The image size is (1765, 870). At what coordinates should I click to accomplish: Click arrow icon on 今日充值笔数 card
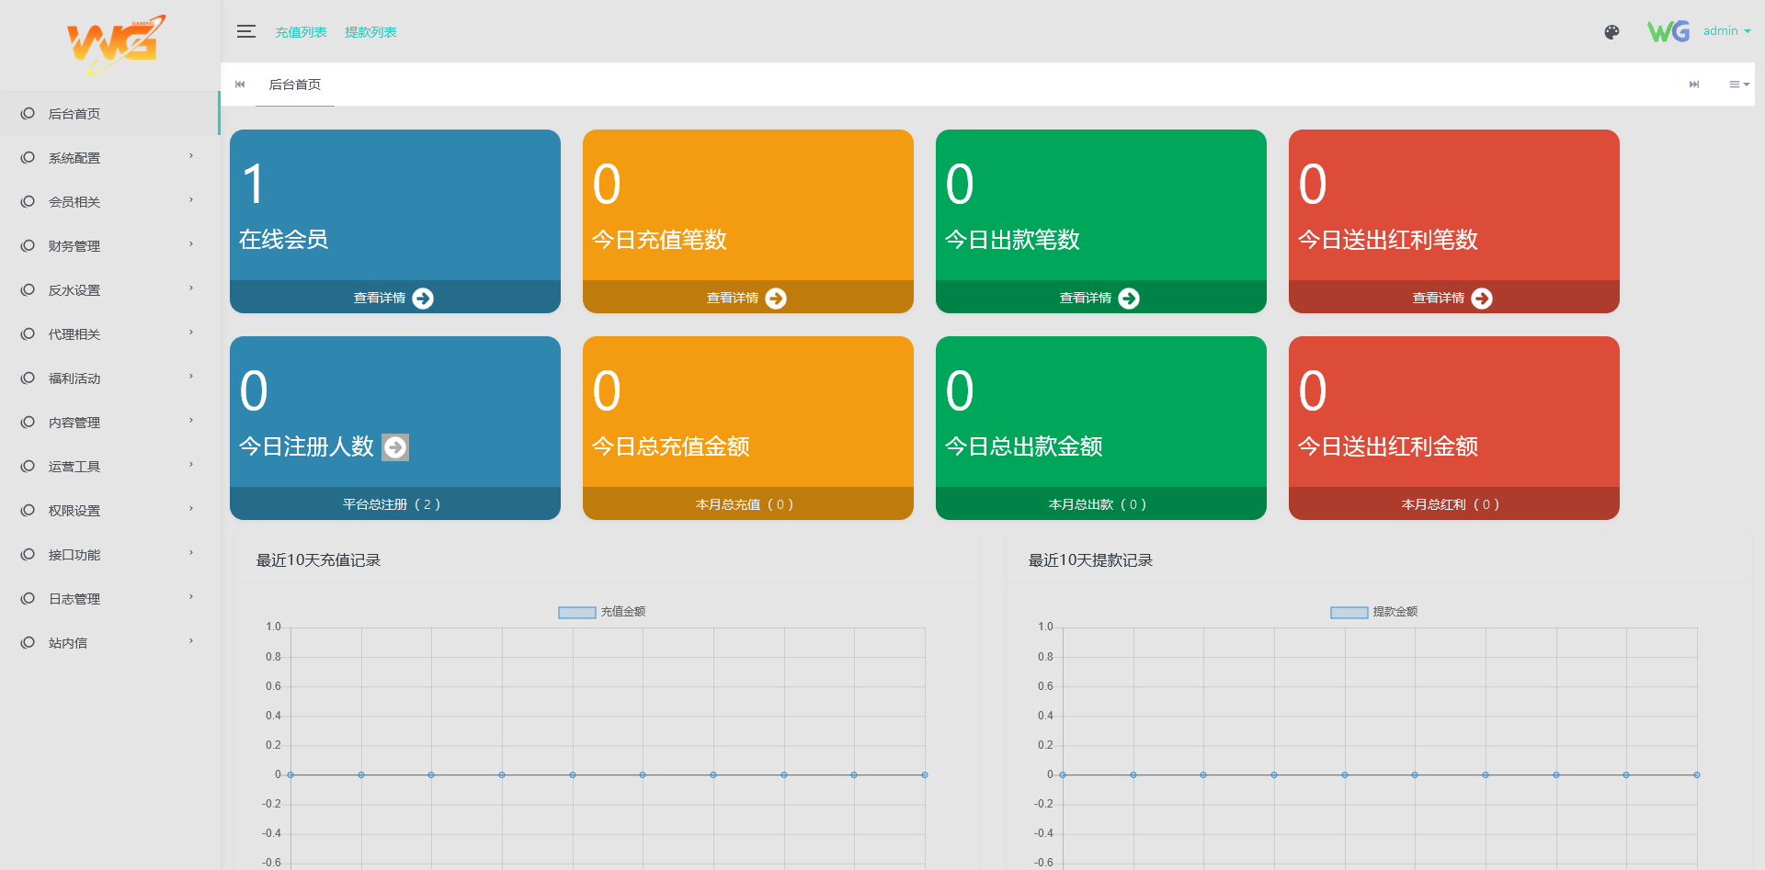pos(776,299)
